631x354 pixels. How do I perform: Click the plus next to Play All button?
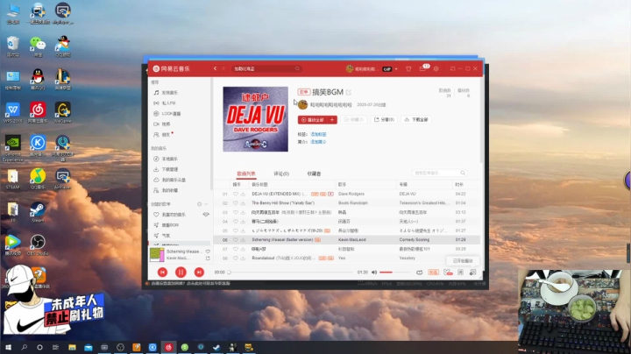coord(332,119)
